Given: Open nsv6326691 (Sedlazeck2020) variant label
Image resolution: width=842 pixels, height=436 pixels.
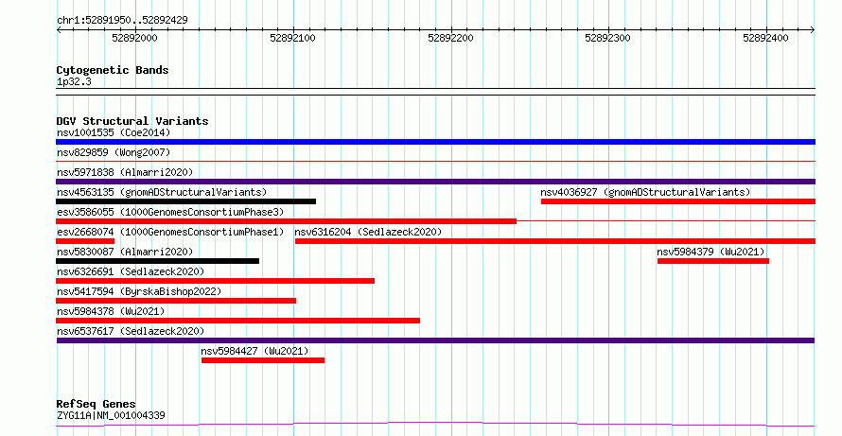Looking at the screenshot, I should pyautogui.click(x=131, y=271).
